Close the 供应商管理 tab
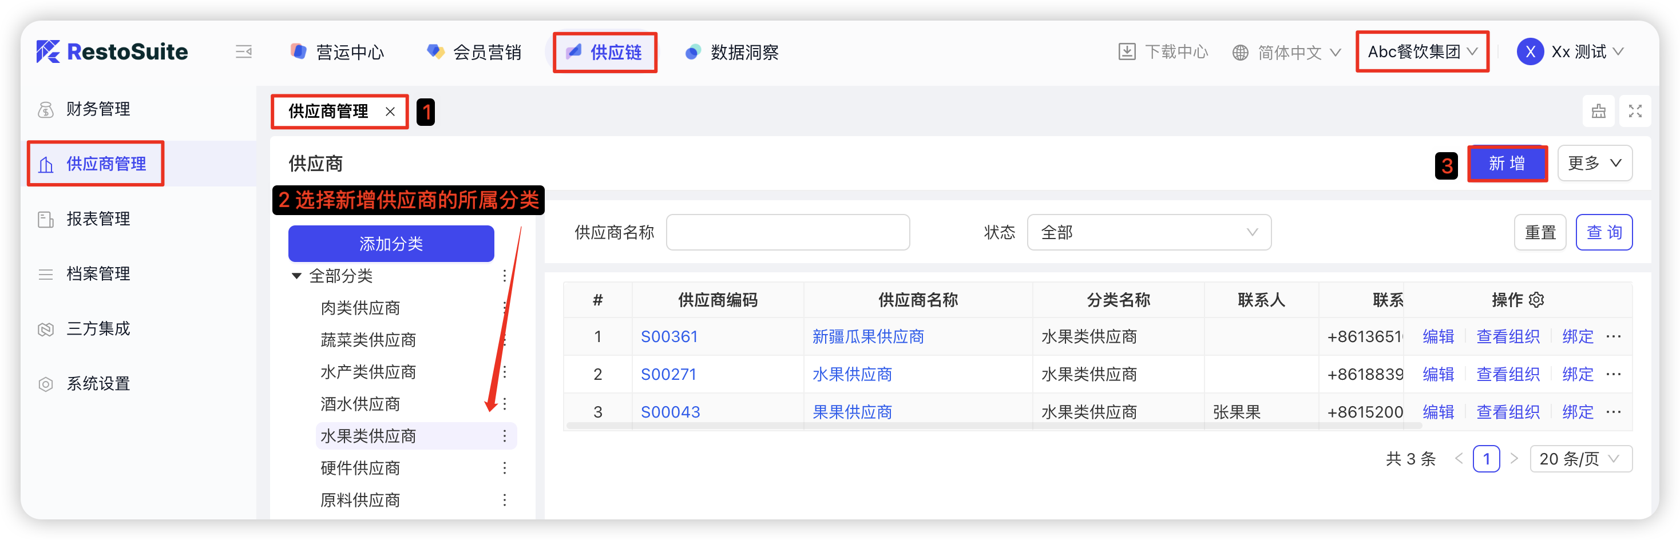Screen dimensions: 1680x540 390,112
